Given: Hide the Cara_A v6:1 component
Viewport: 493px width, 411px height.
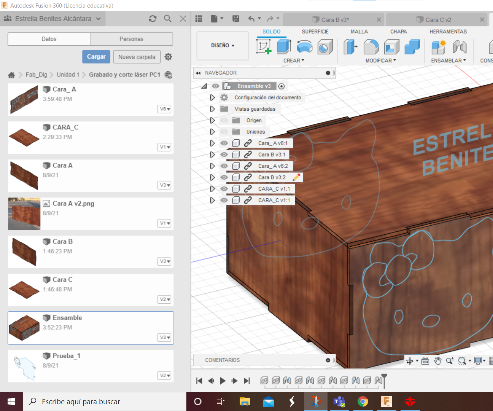Looking at the screenshot, I should pyautogui.click(x=224, y=143).
